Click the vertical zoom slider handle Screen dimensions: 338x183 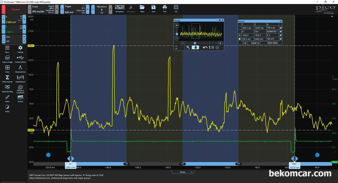(177, 34)
